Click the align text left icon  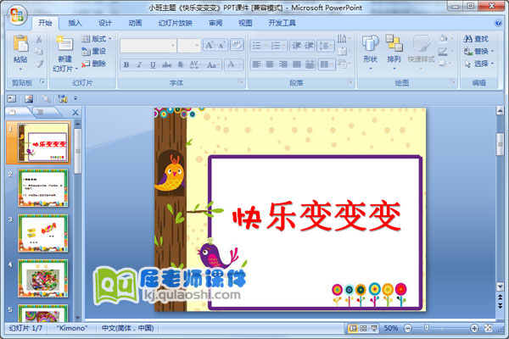[256, 64]
